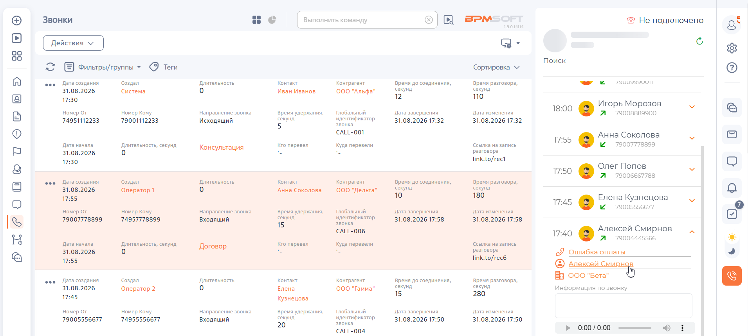This screenshot has width=748, height=336.
Task: Open the three-dot menu for the CALL-001 record
Action: coord(50,85)
